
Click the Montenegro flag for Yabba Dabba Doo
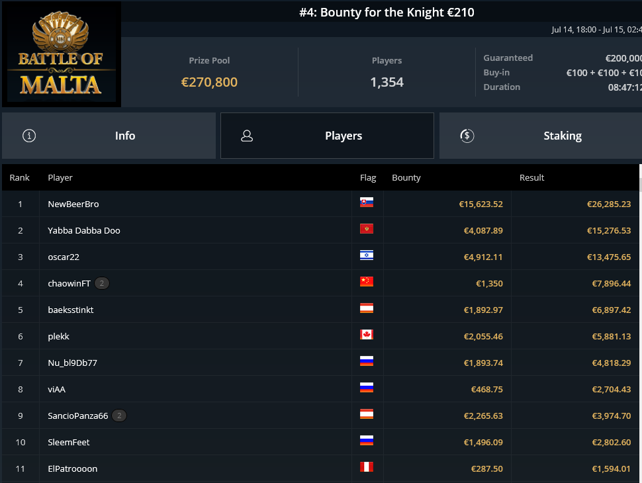367,229
